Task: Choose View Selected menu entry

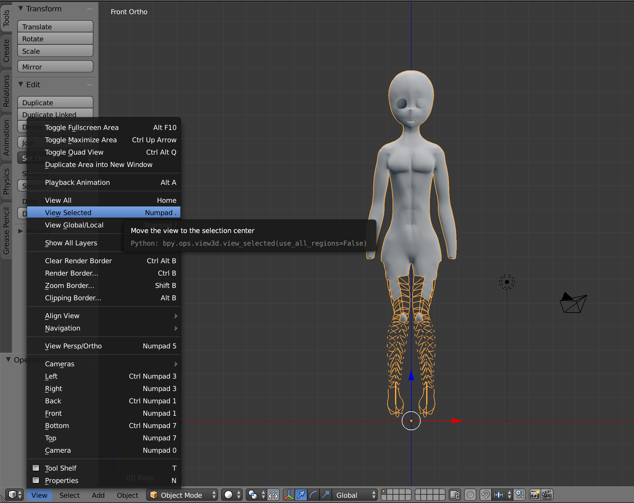Action: (x=104, y=213)
